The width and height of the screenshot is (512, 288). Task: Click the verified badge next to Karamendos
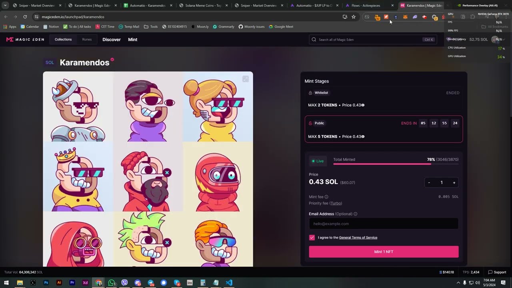(112, 60)
